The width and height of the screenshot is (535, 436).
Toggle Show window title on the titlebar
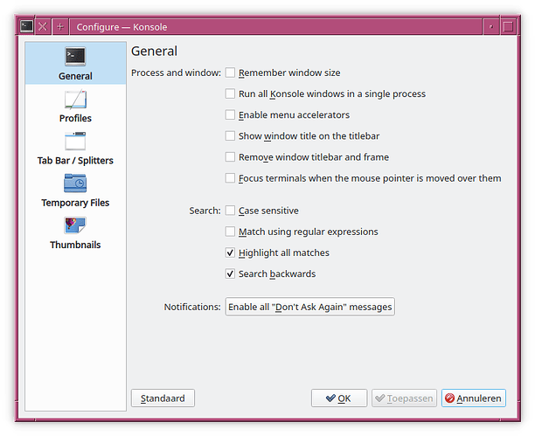point(231,136)
